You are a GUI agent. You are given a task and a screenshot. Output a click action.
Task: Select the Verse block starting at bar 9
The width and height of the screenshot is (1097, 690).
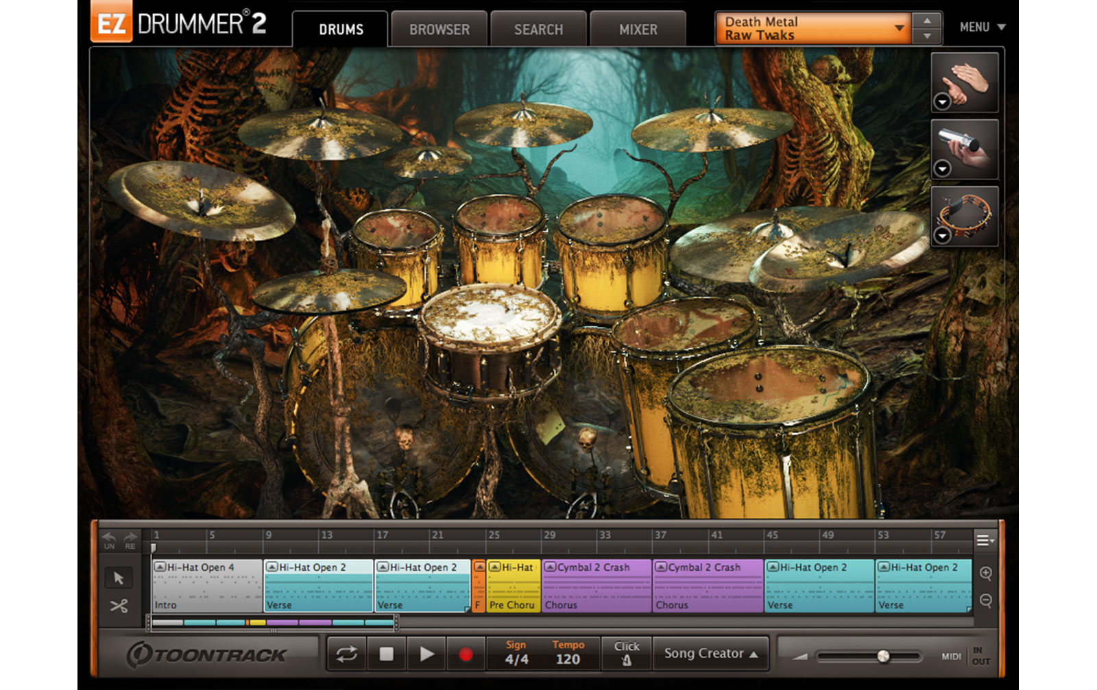pos(319,587)
